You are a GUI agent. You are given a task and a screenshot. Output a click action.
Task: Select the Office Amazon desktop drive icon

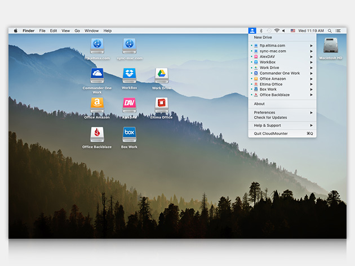pyautogui.click(x=97, y=105)
